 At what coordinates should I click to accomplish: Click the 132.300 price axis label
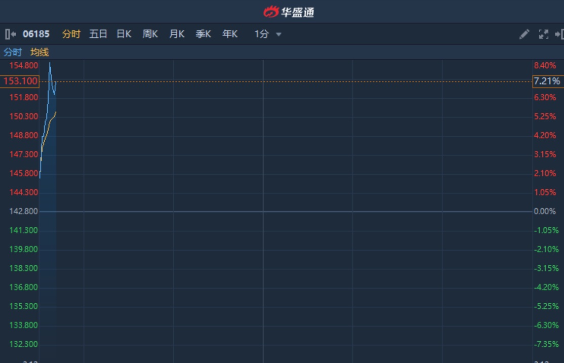[x=23, y=344]
